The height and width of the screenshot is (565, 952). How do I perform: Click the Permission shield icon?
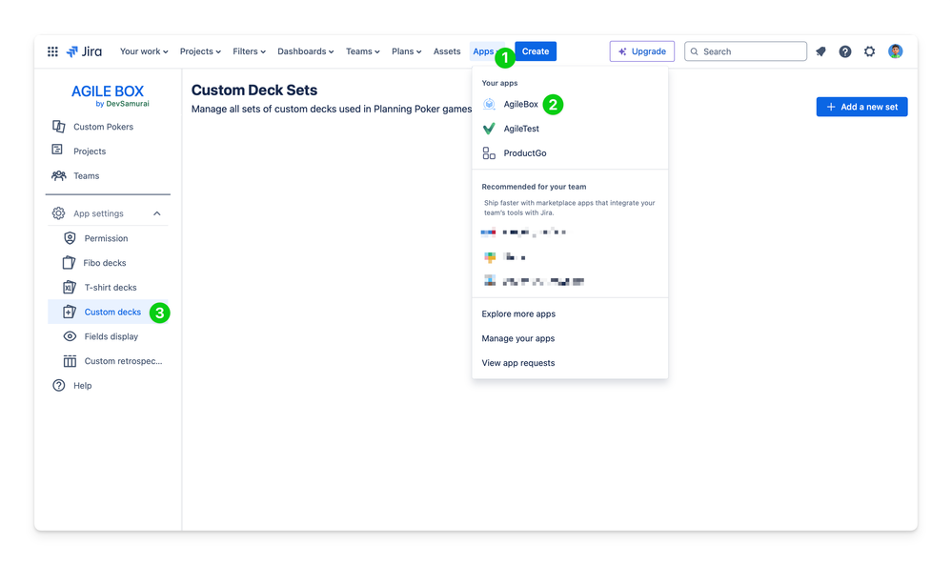(70, 238)
